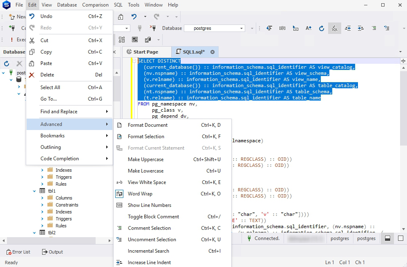Select Constraints folder under tbl1

tap(67, 205)
